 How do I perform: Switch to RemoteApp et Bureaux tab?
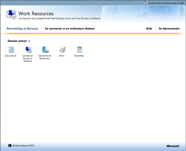click(22, 29)
